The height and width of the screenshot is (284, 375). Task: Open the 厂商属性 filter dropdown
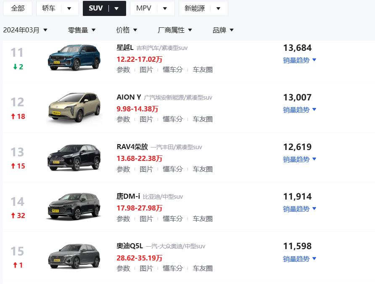point(175,30)
